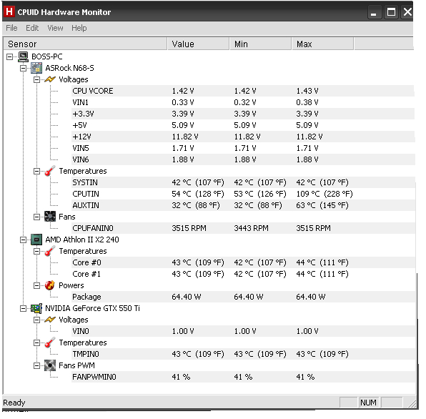Screen dimensions: 426x419
Task: Open the Help menu
Action: coord(79,28)
